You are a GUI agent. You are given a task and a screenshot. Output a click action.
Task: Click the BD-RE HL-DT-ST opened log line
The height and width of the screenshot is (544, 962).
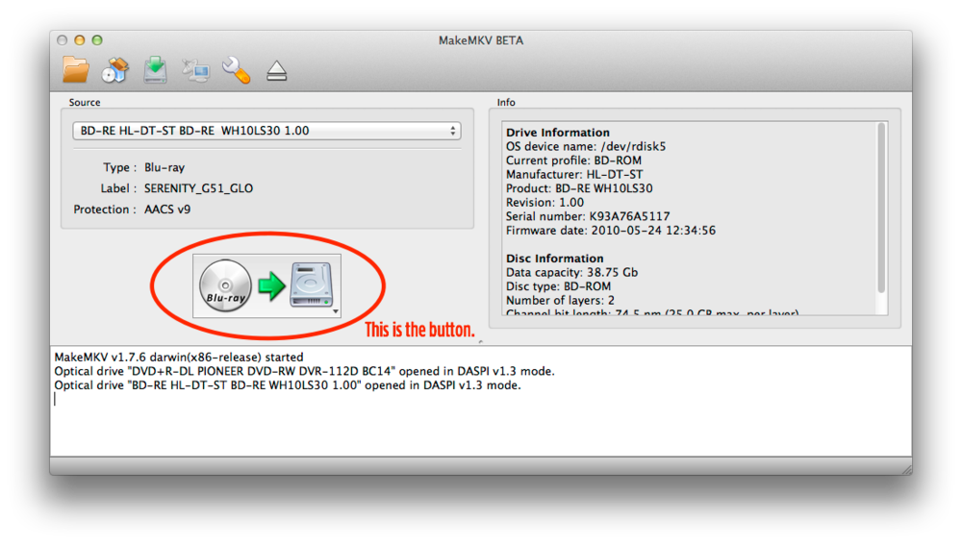[287, 385]
